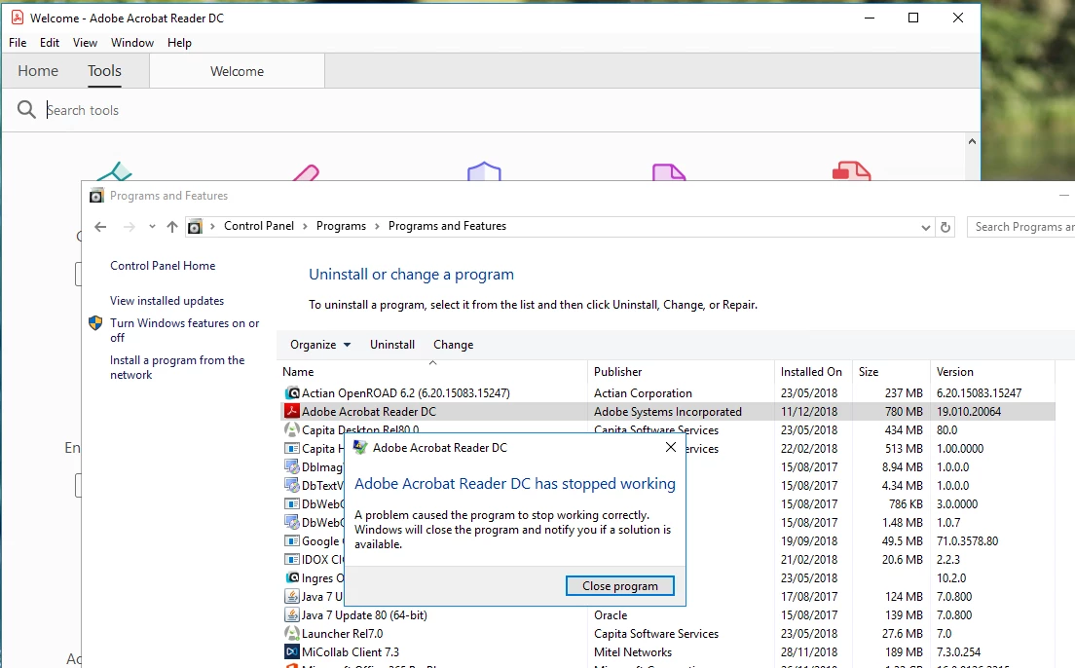
Task: Open the Organize dropdown menu
Action: click(x=320, y=345)
